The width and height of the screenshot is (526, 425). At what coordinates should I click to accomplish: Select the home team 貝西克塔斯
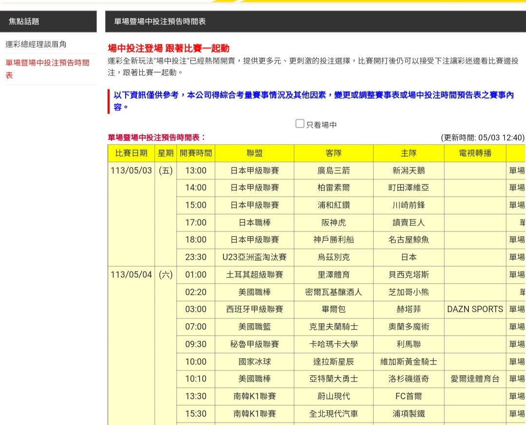point(409,275)
